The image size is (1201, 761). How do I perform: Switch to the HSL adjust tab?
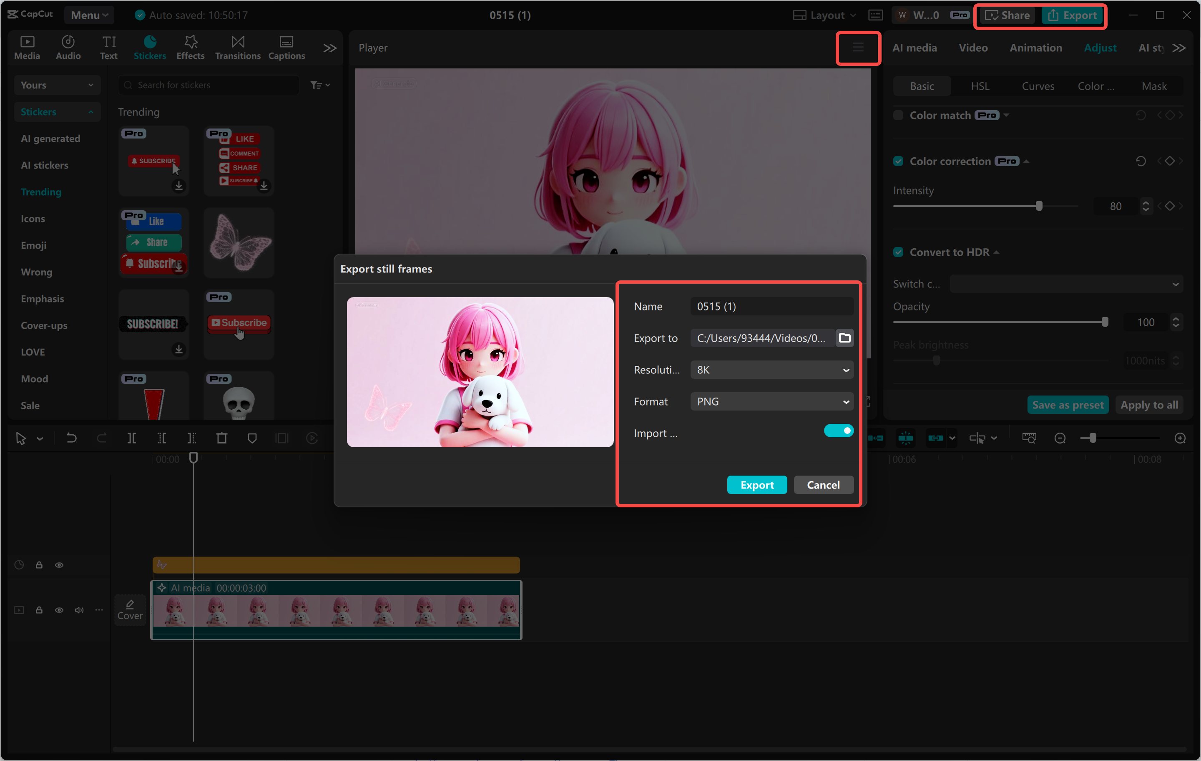pos(980,86)
